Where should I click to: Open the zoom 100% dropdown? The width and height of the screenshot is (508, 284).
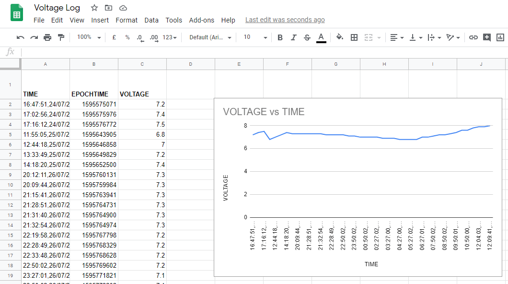point(89,37)
